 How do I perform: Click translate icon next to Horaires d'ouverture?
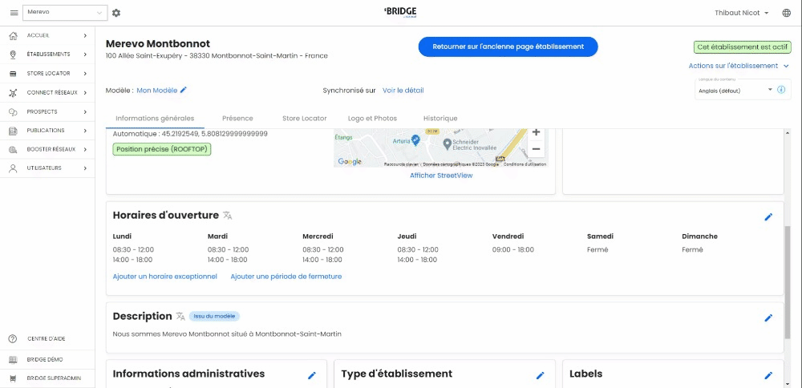pyautogui.click(x=228, y=216)
